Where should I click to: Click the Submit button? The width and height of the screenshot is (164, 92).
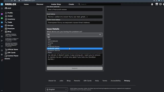[75, 68]
